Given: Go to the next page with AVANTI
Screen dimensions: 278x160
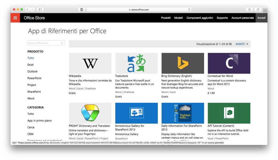Looking at the screenshot, I should tap(240, 44).
